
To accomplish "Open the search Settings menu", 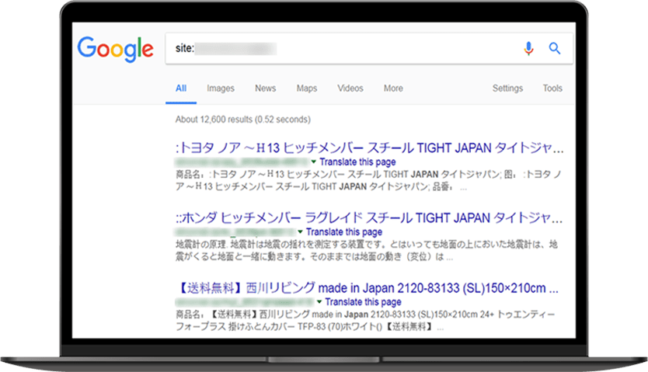I will pos(507,89).
